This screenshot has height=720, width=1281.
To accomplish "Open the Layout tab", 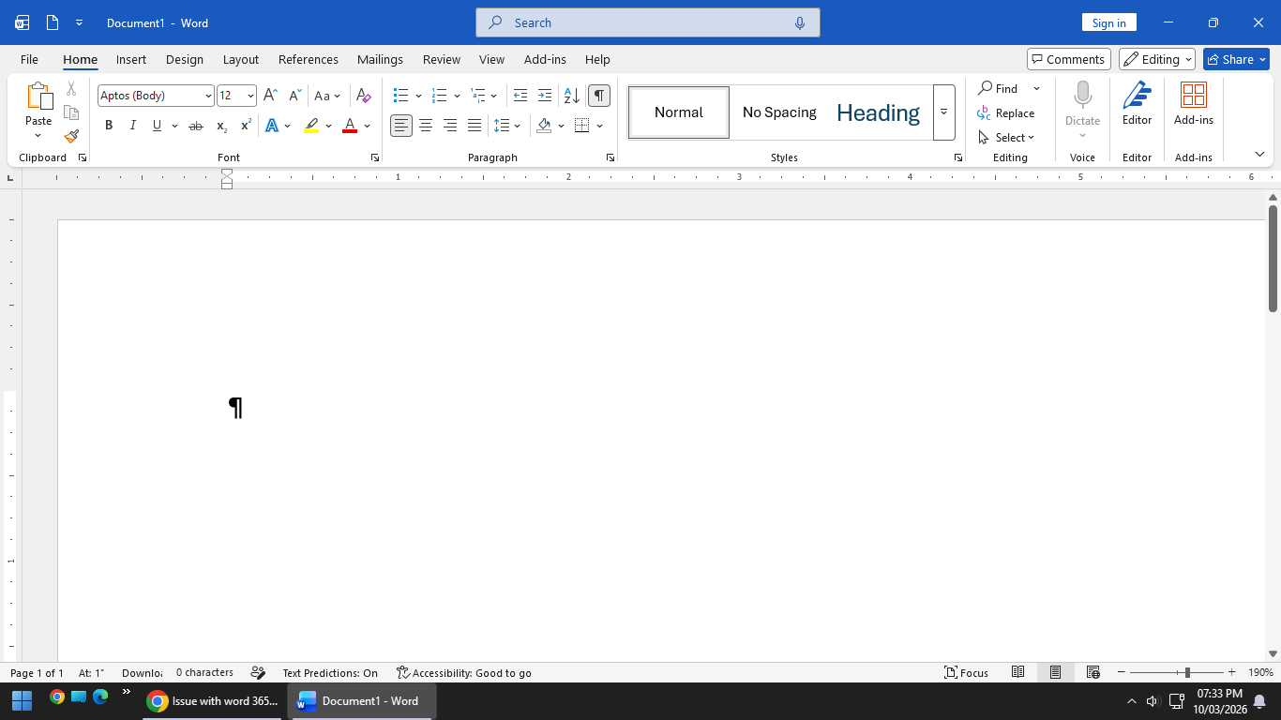I will point(241,59).
